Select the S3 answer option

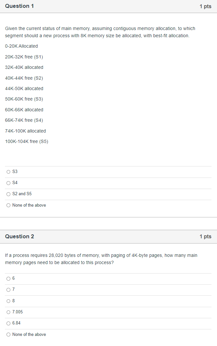tap(8, 172)
